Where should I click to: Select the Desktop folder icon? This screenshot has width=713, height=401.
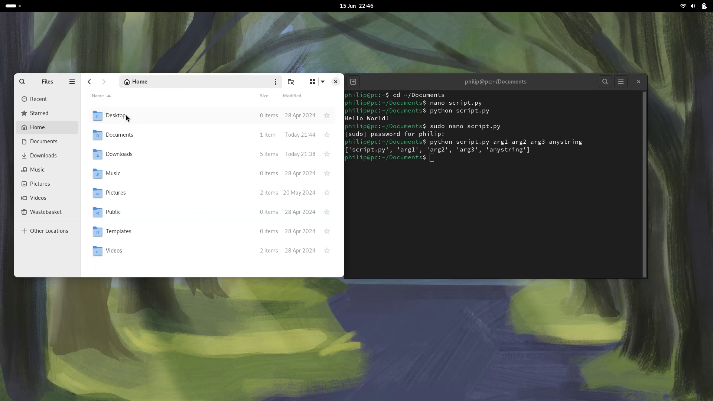point(97,116)
